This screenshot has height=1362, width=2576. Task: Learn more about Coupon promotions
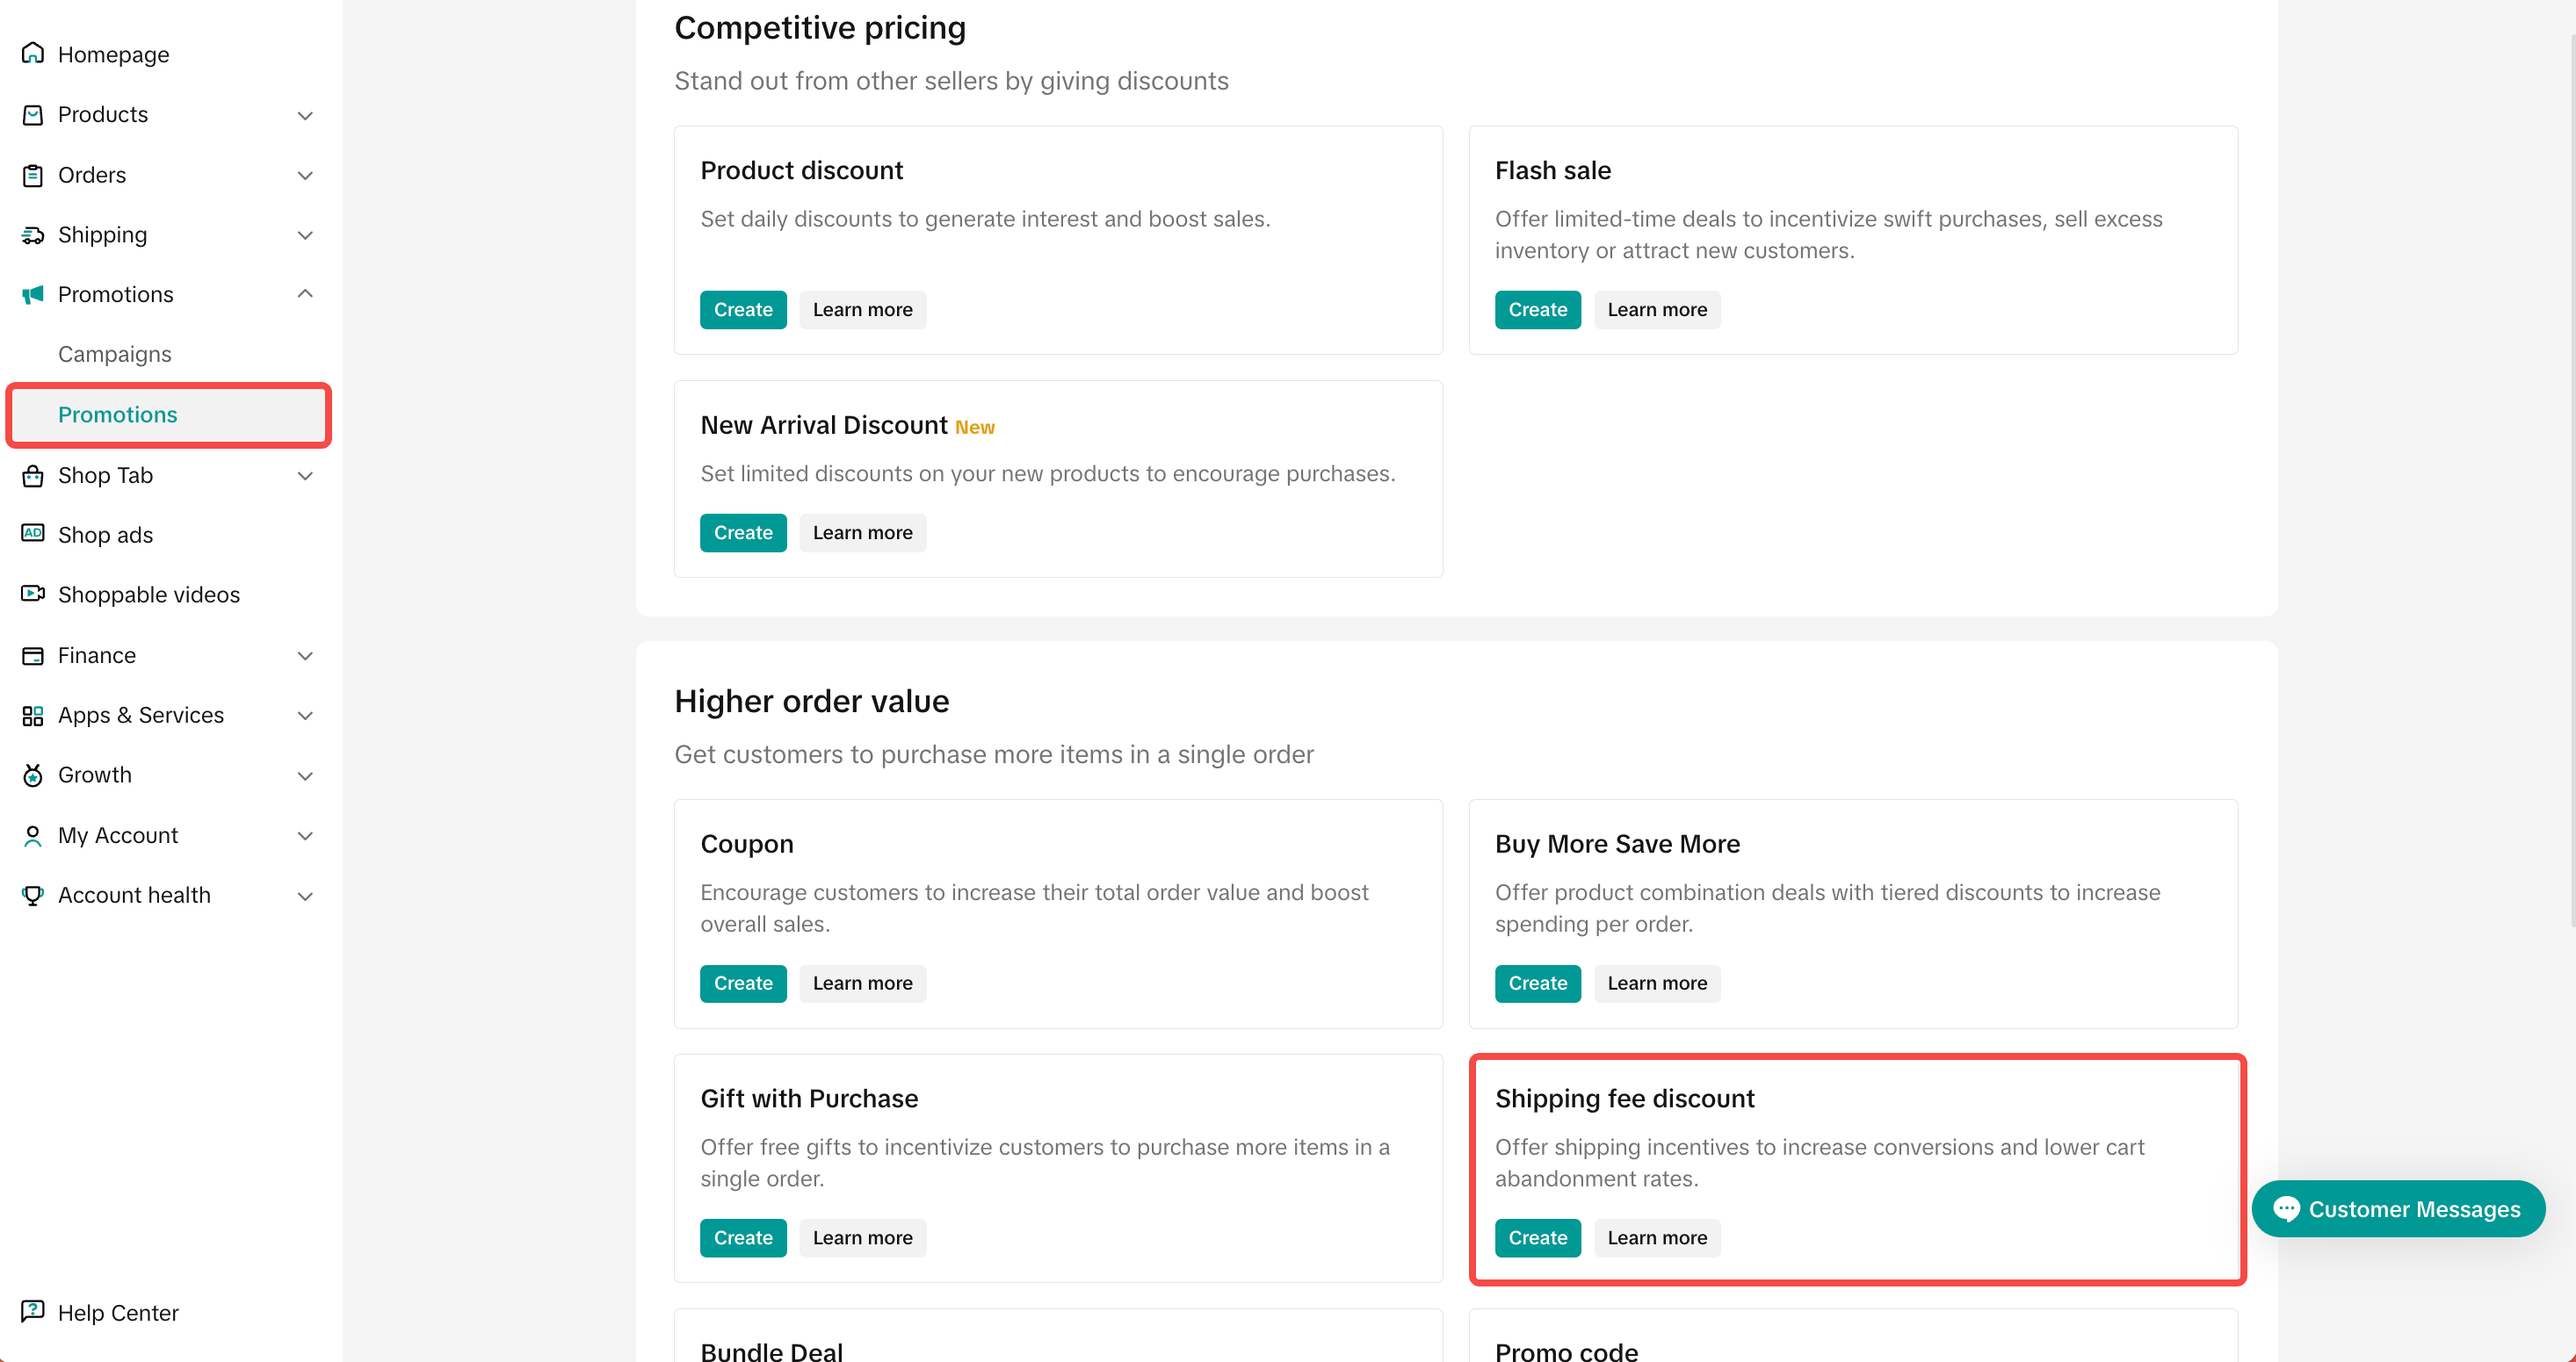click(862, 984)
